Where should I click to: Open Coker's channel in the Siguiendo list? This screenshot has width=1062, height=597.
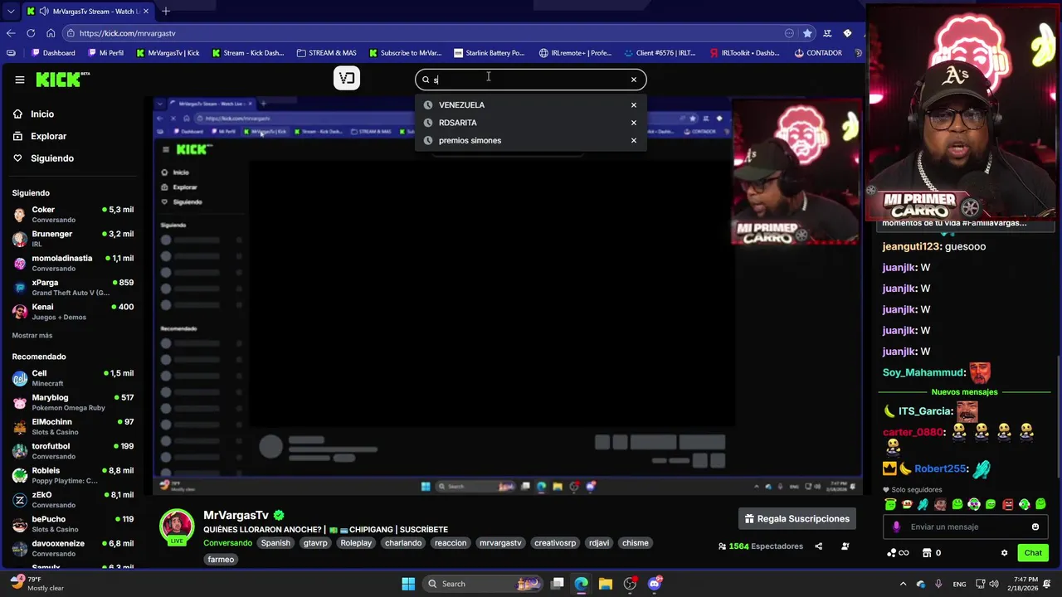coord(73,214)
